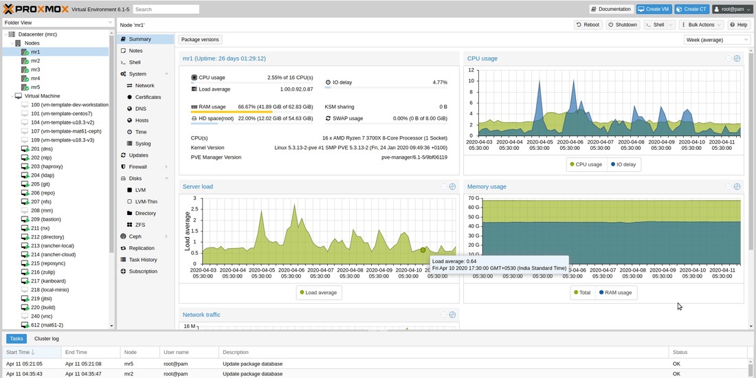The height and width of the screenshot is (378, 756).
Task: Click the Syslog list icon
Action: [x=130, y=144]
